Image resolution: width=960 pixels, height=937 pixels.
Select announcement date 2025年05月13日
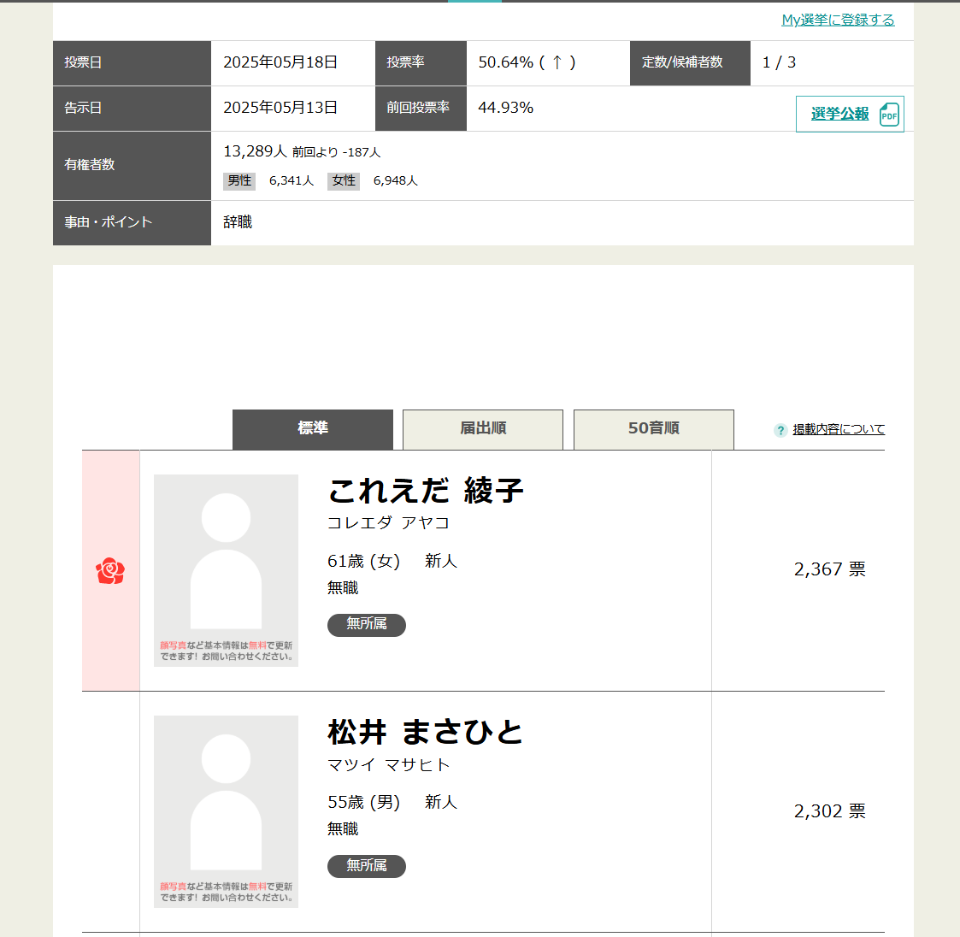[x=280, y=108]
